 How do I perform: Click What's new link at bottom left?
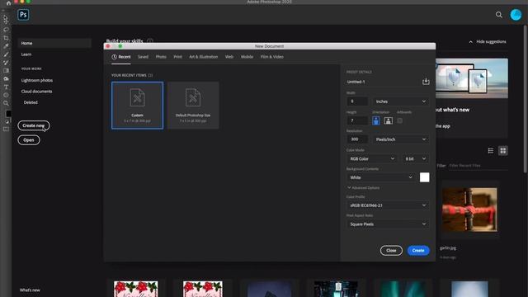(30, 290)
